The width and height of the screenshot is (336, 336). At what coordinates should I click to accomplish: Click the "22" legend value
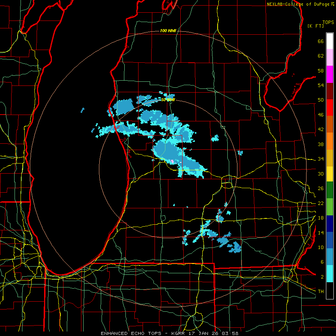coord(321,203)
